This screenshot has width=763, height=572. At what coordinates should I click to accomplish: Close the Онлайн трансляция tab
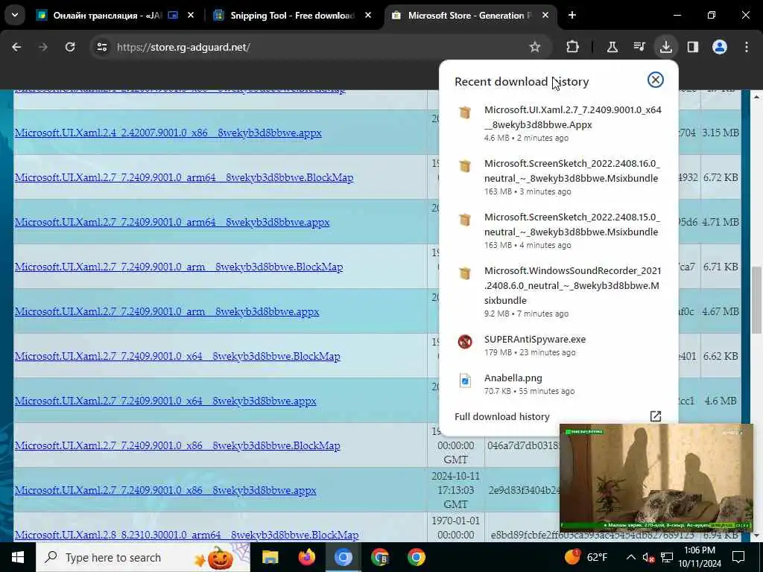[x=191, y=16]
